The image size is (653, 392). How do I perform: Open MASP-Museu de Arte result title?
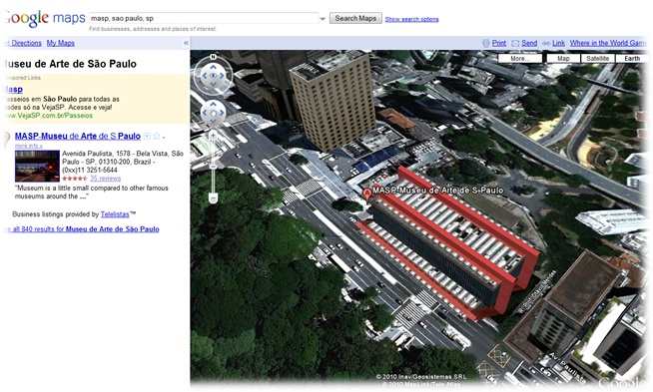point(78,136)
